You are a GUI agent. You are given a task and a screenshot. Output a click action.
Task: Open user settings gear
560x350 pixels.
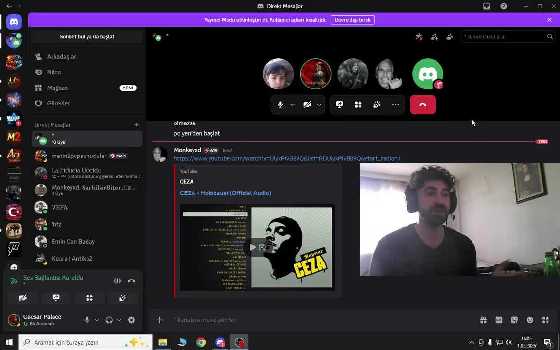tap(131, 320)
